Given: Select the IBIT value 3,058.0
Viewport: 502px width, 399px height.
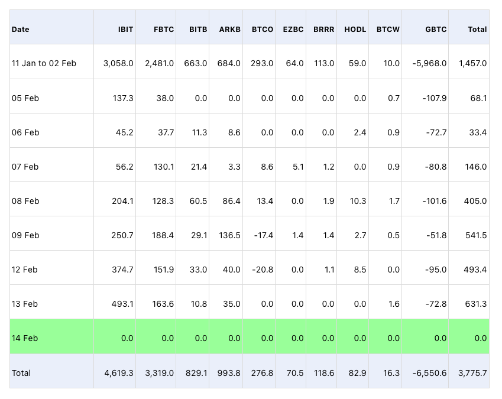Looking at the screenshot, I should [118, 63].
